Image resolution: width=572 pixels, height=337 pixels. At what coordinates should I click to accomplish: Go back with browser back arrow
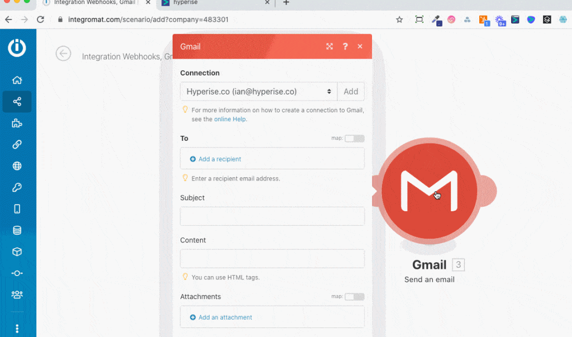coord(8,20)
